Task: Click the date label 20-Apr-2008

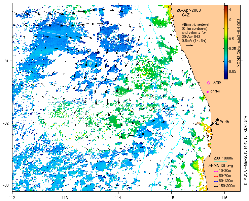Action: coord(189,10)
